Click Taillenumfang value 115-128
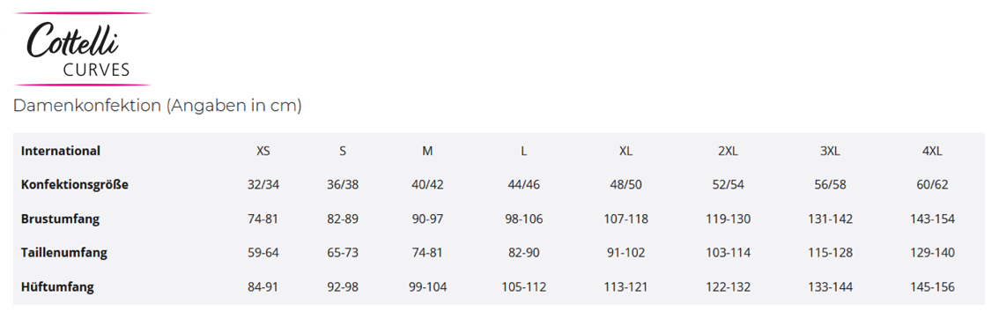 click(x=830, y=253)
